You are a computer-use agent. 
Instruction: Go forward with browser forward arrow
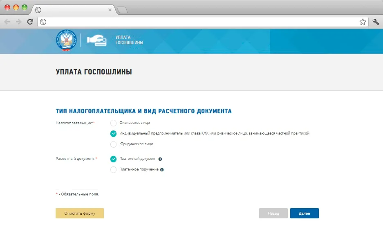[18, 22]
